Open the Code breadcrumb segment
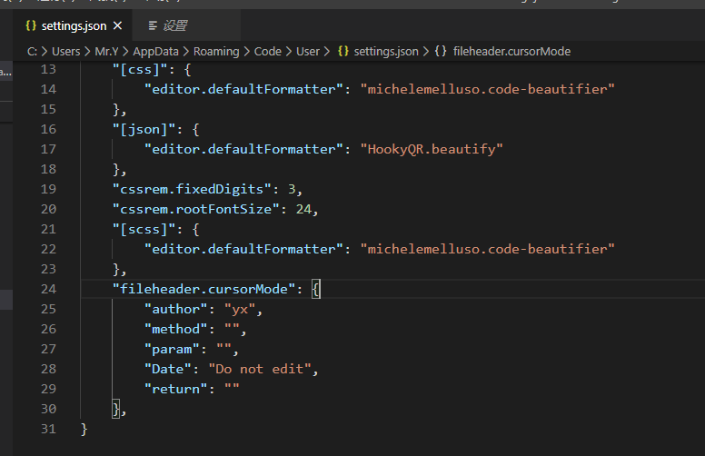Viewport: 705px width, 456px height. click(x=268, y=51)
